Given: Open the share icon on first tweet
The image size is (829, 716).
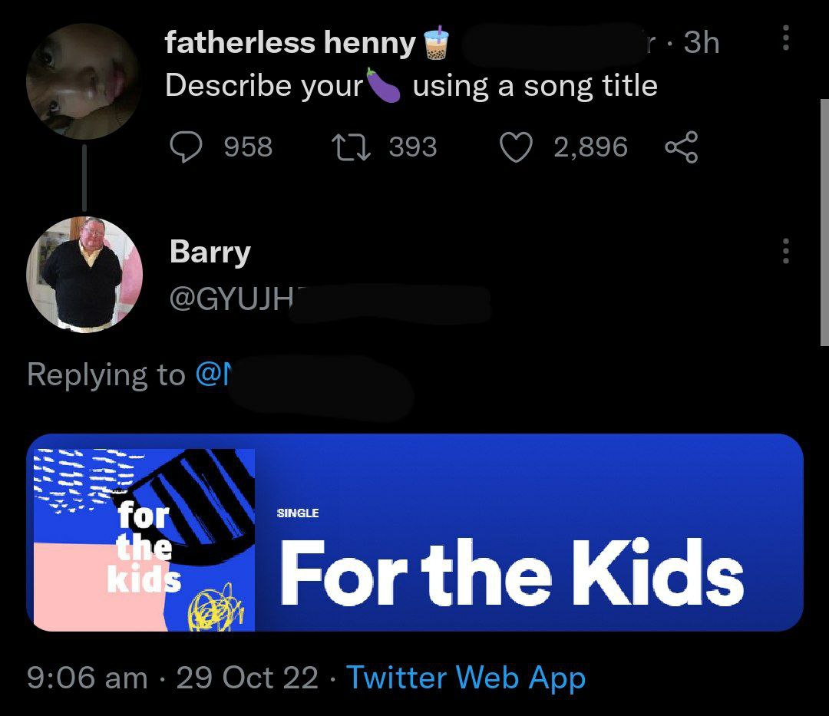Looking at the screenshot, I should pyautogui.click(x=682, y=147).
